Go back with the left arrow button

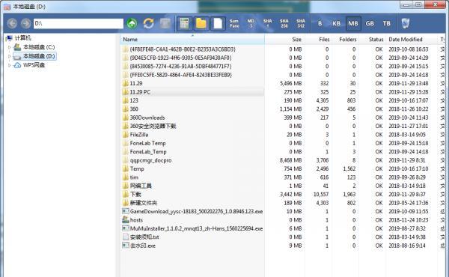point(12,23)
